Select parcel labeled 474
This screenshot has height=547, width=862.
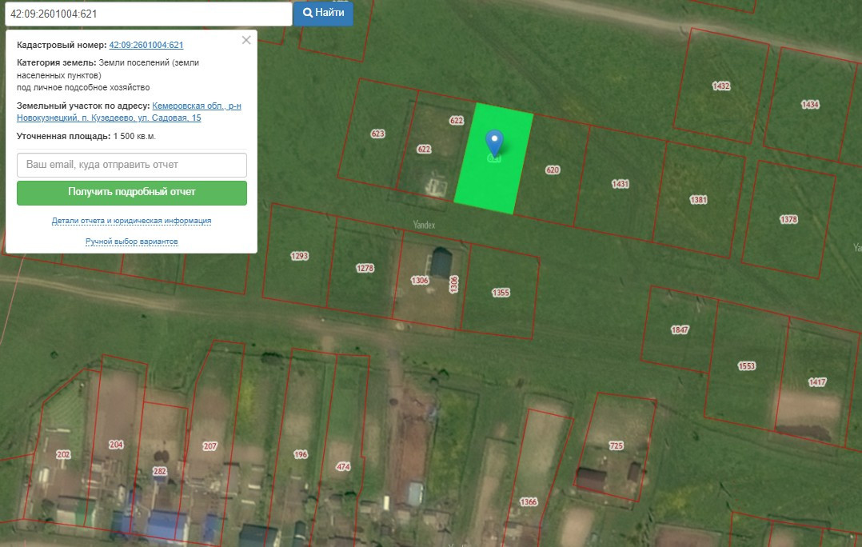[x=342, y=467]
